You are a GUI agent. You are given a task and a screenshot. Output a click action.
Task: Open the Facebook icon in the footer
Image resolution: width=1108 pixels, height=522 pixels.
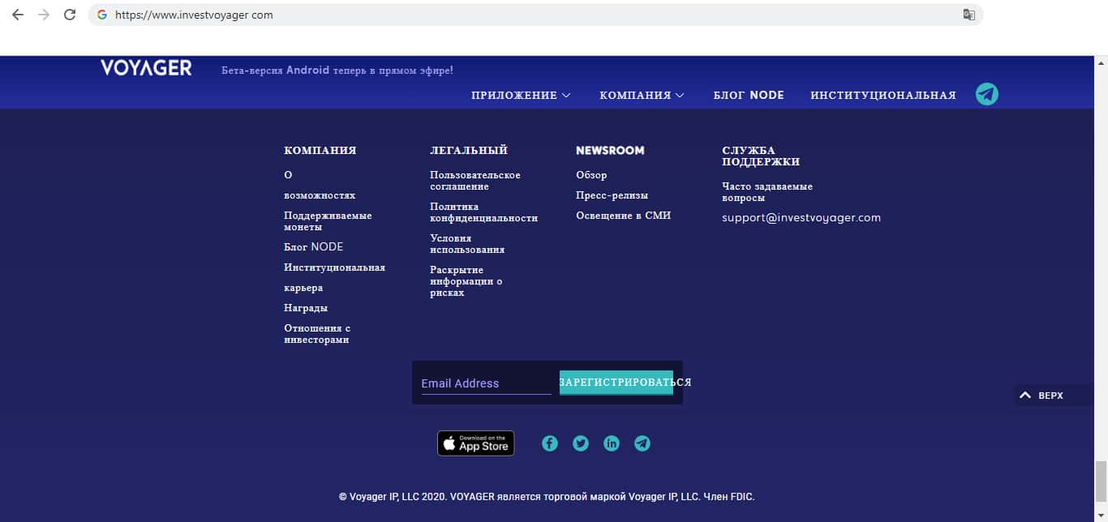(x=550, y=443)
